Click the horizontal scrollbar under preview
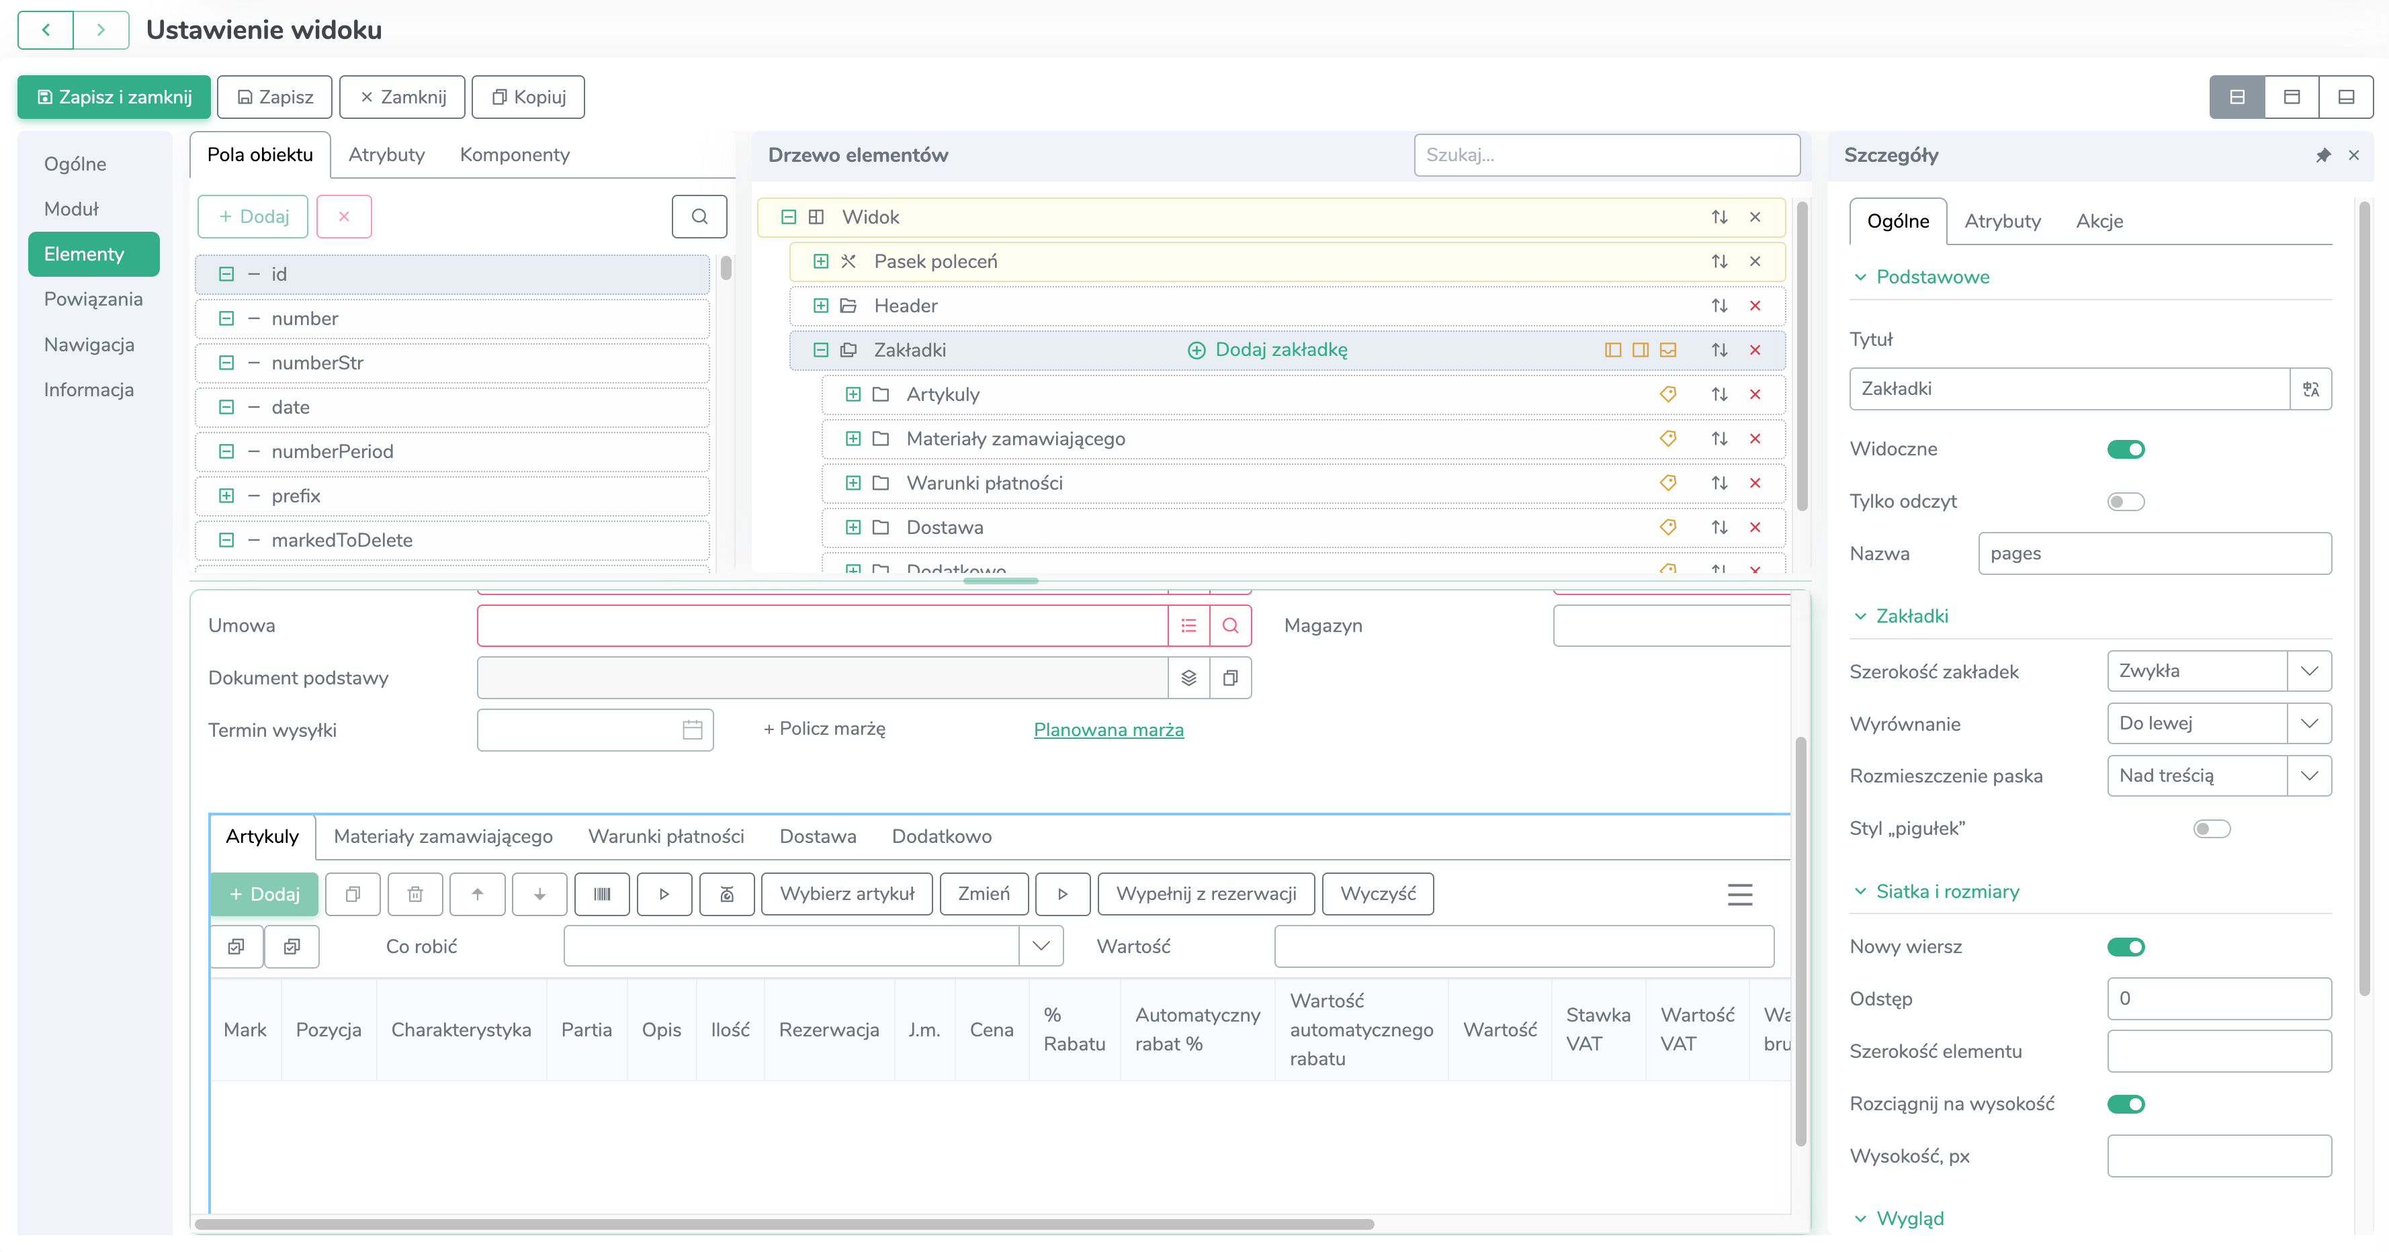 pos(783,1224)
